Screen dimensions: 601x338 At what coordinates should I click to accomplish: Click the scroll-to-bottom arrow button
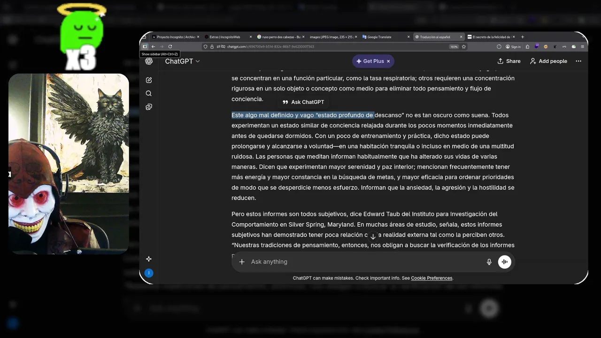[x=373, y=237]
